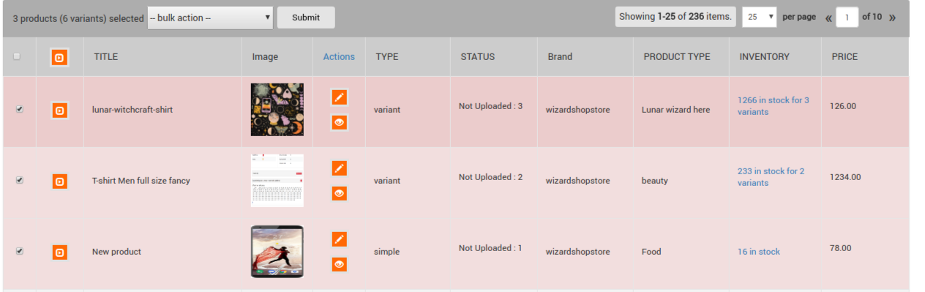Click the Brand column header
Image resolution: width=925 pixels, height=292 pixels.
560,56
